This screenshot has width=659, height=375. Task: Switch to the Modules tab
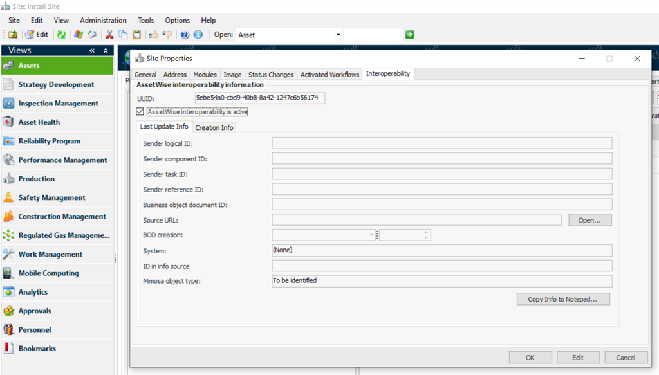click(205, 75)
